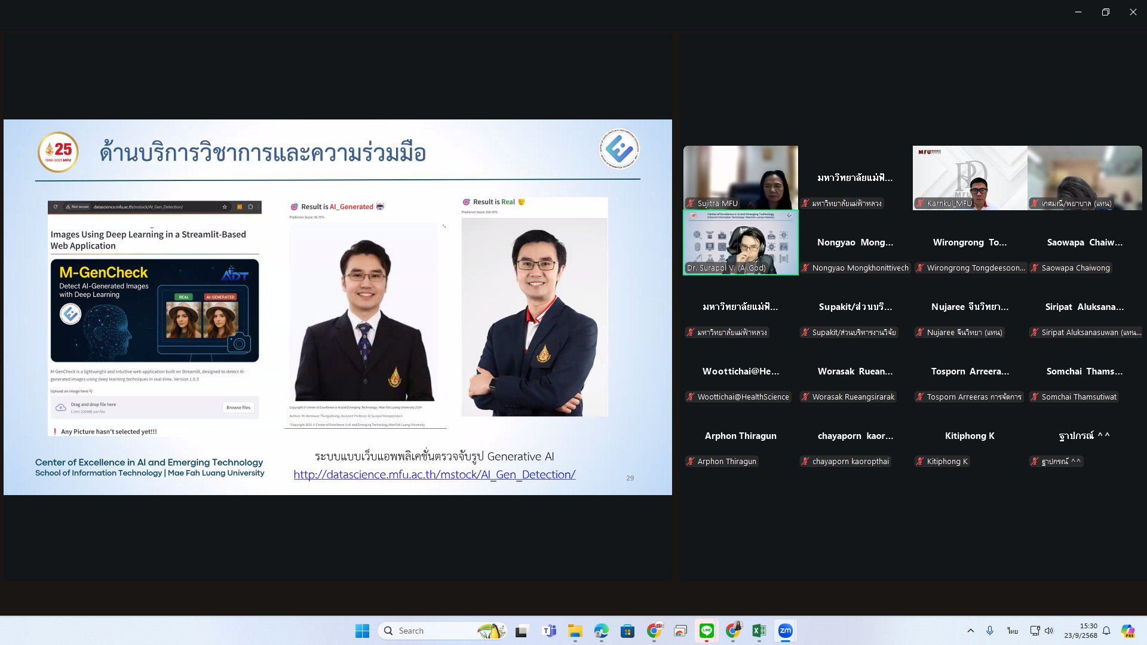The width and height of the screenshot is (1147, 645).
Task: Open File Explorer from taskbar
Action: click(x=575, y=631)
